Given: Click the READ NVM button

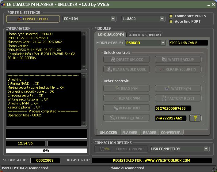Looking at the screenshot, I should coord(127,88).
